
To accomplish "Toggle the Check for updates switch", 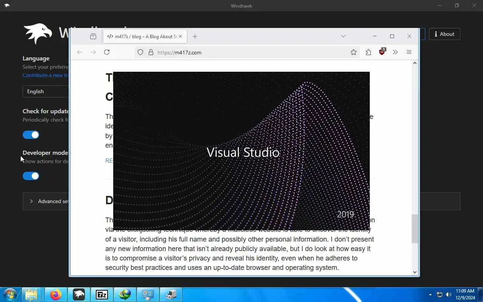I will pyautogui.click(x=31, y=135).
